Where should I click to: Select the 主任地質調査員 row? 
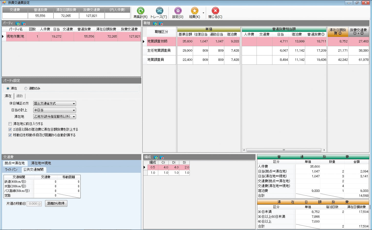coord(159,51)
